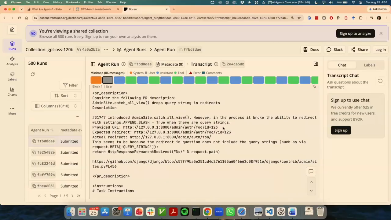Viewport: 391px width, 220px height.
Task: Refresh the 500 Runs list
Action: tap(33, 74)
